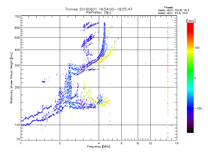The width and height of the screenshot is (208, 156).
Task: Select the "mean, sd,X: 91.6, 24.5" line
Action: click(x=173, y=13)
